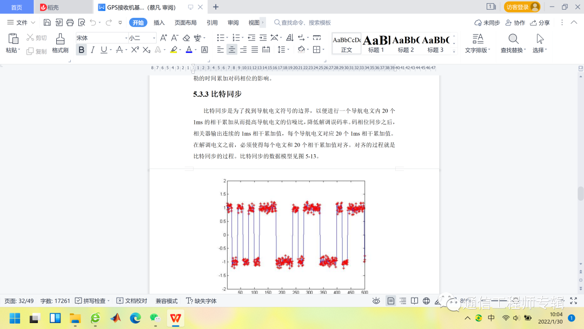Open Microsoft Edge from taskbar
Screen dimensions: 584x329
coord(135,318)
